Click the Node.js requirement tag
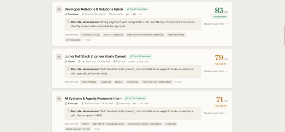 tap(119, 82)
